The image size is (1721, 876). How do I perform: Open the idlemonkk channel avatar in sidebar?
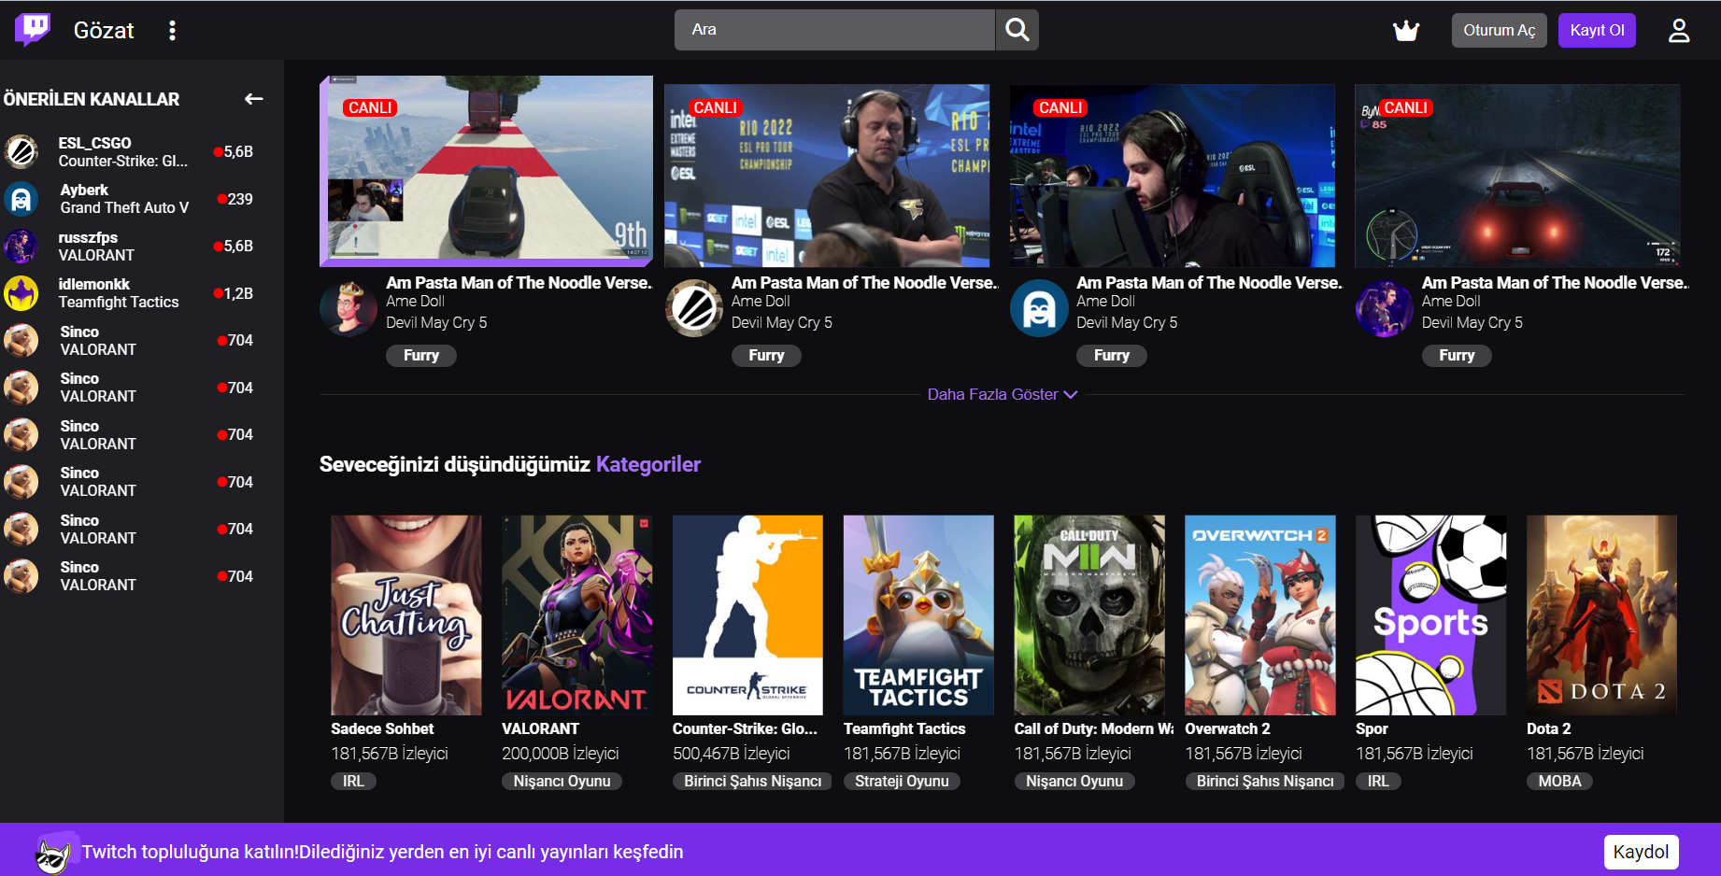pyautogui.click(x=21, y=293)
